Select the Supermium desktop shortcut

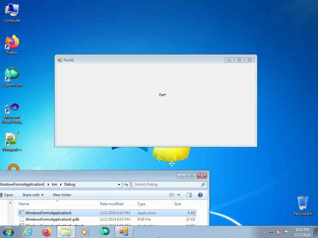tap(12, 77)
